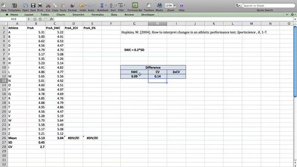Select the SD value 0.45 cell
Image resolution: width=297 pixels, height=167 pixels.
coord(36,142)
